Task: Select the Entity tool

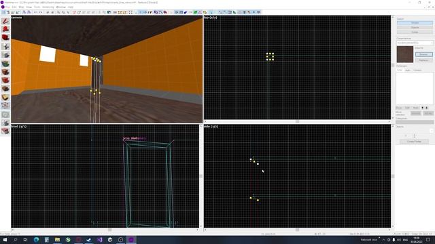Action: coord(5,46)
